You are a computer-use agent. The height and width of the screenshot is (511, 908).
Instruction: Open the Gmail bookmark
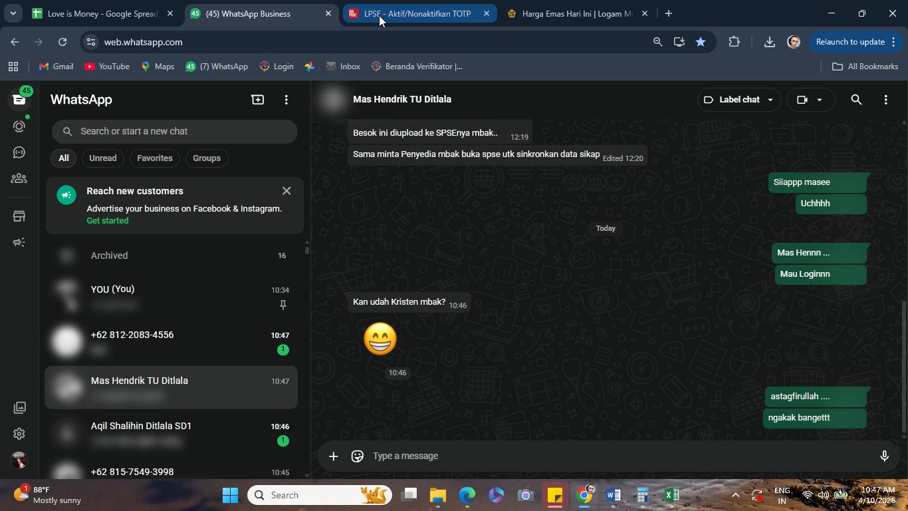57,67
